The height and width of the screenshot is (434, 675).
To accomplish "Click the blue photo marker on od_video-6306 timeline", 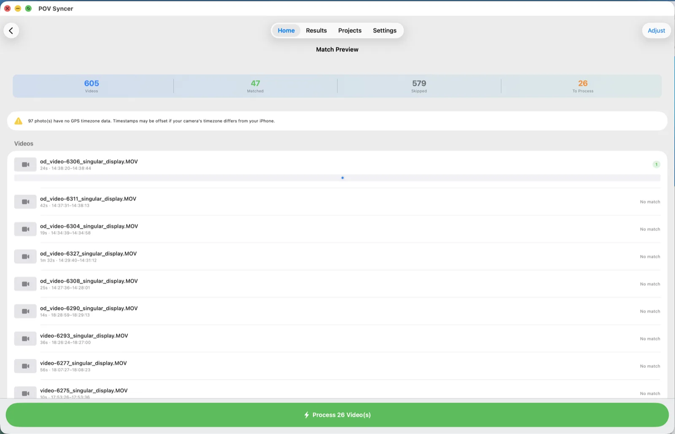I will click(x=343, y=178).
